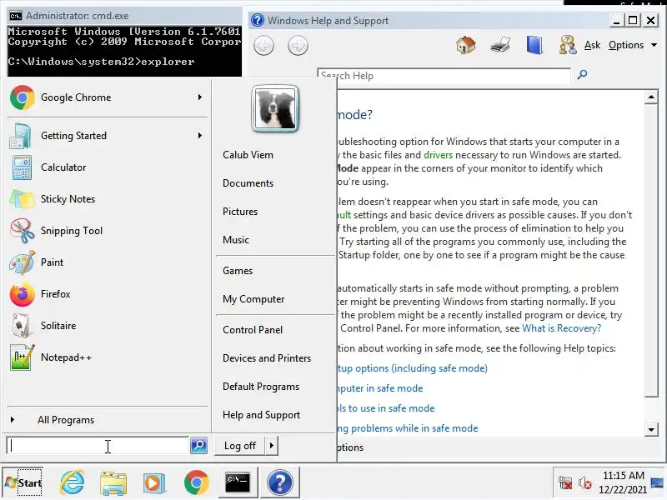Follow the 'drivers' help link
Image resolution: width=667 pixels, height=500 pixels.
click(x=438, y=155)
